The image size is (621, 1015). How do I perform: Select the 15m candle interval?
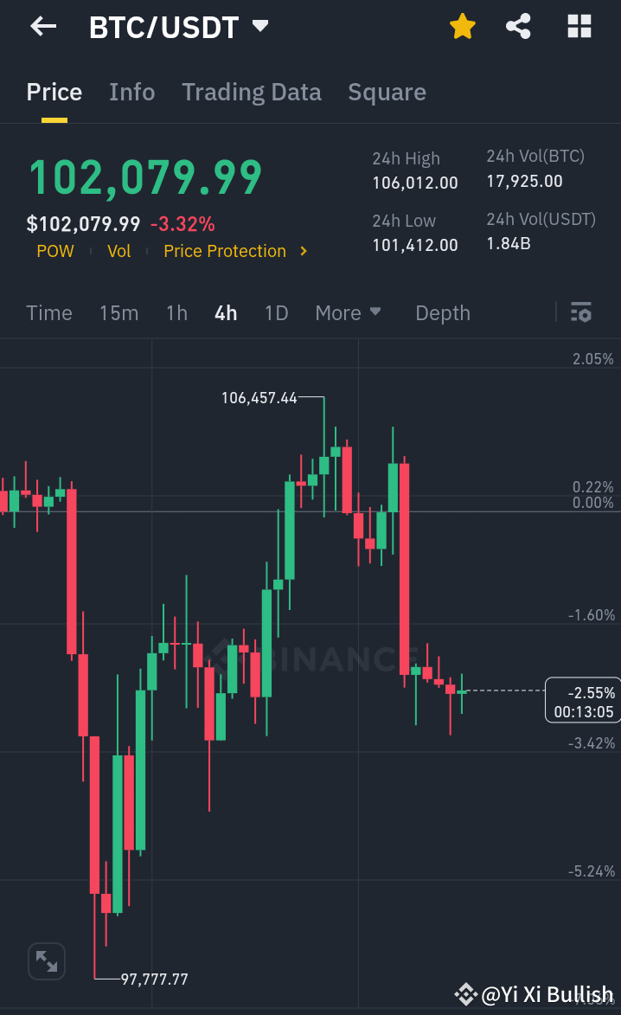tap(118, 312)
